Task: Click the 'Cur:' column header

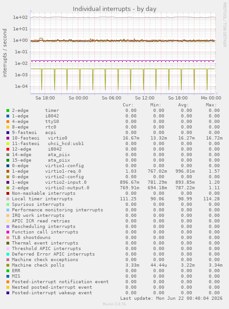Action: point(128,105)
